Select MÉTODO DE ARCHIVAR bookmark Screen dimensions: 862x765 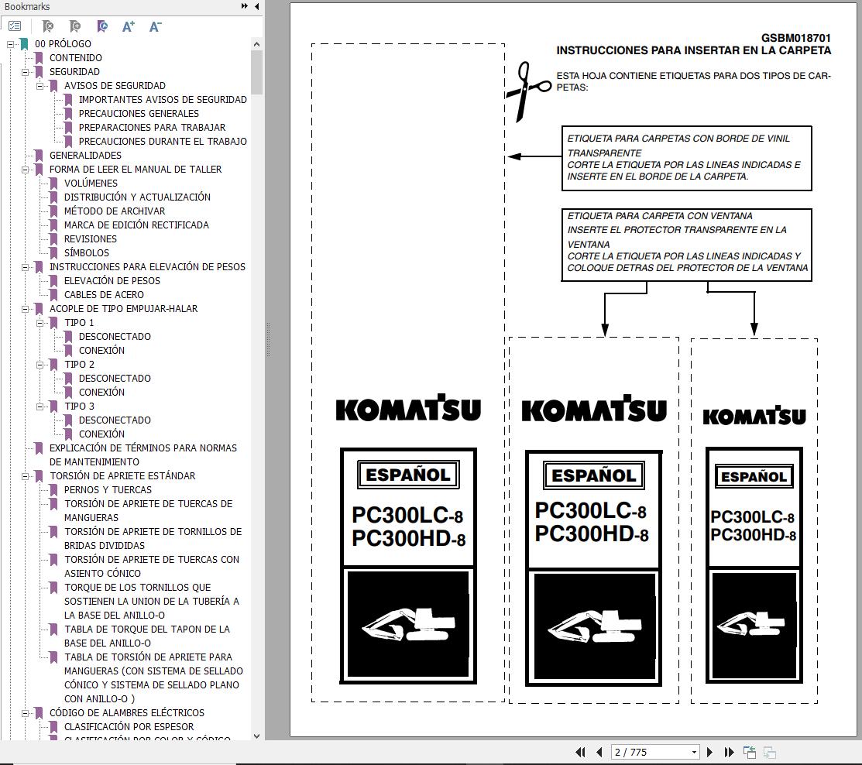[x=115, y=211]
